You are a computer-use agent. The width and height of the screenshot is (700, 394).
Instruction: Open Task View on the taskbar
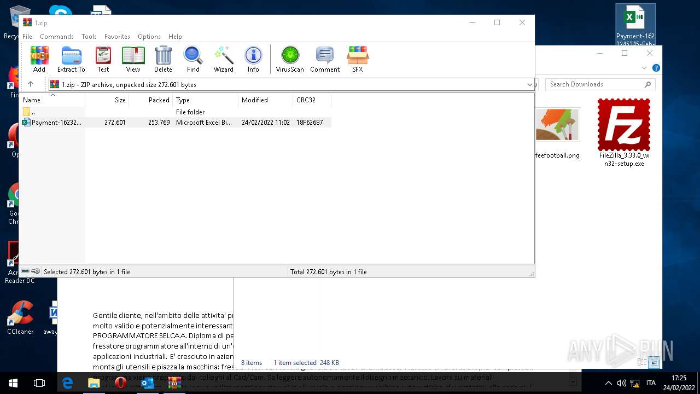tap(39, 383)
